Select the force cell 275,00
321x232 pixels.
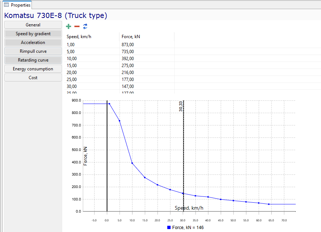point(147,66)
